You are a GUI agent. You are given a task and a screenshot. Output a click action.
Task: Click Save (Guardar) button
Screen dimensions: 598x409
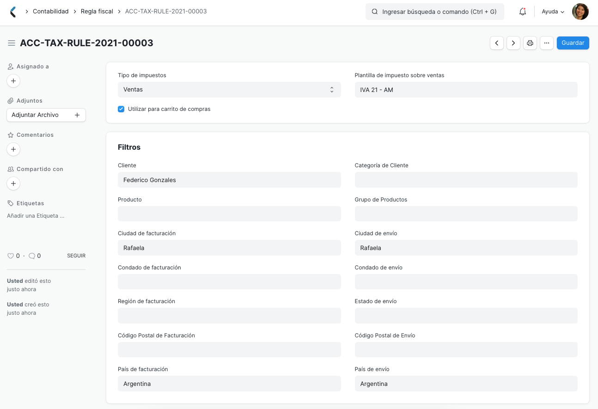pyautogui.click(x=573, y=43)
